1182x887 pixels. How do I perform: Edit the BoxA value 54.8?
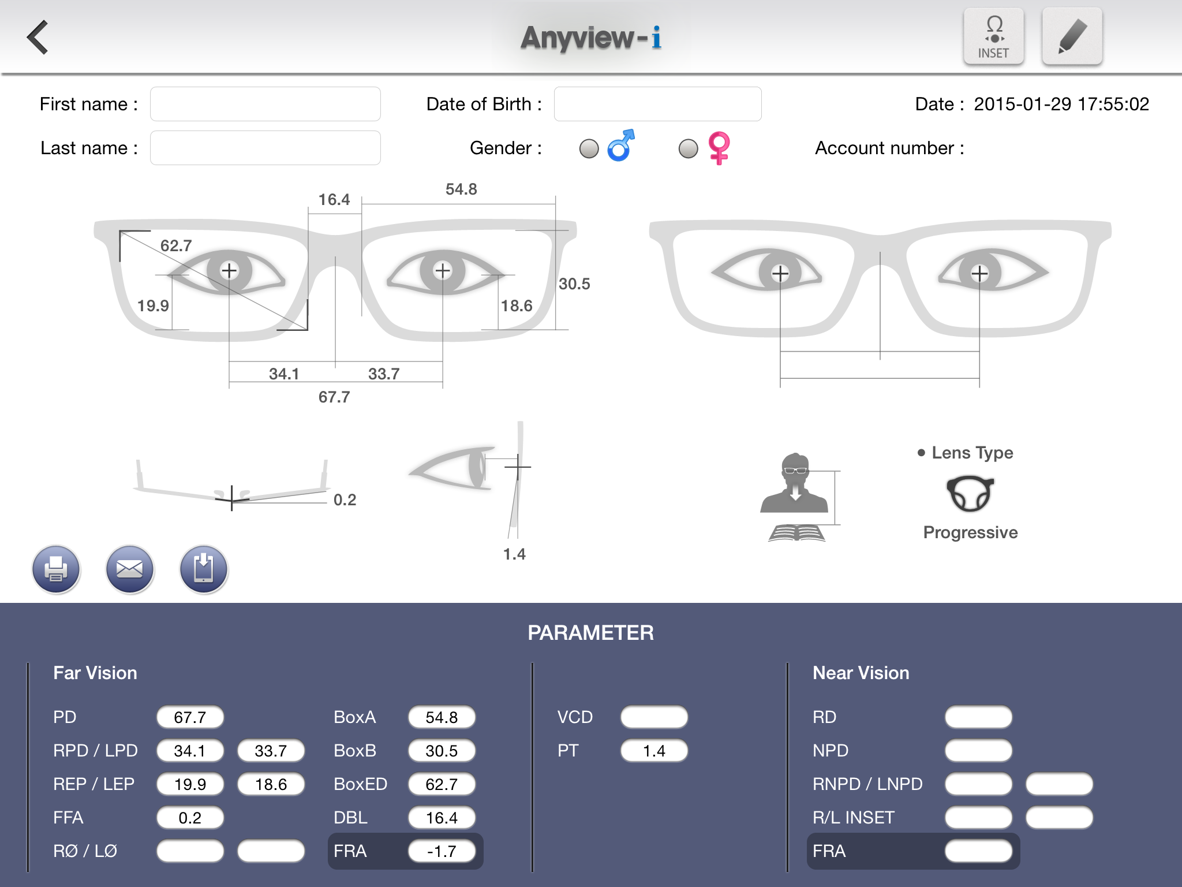[442, 717]
